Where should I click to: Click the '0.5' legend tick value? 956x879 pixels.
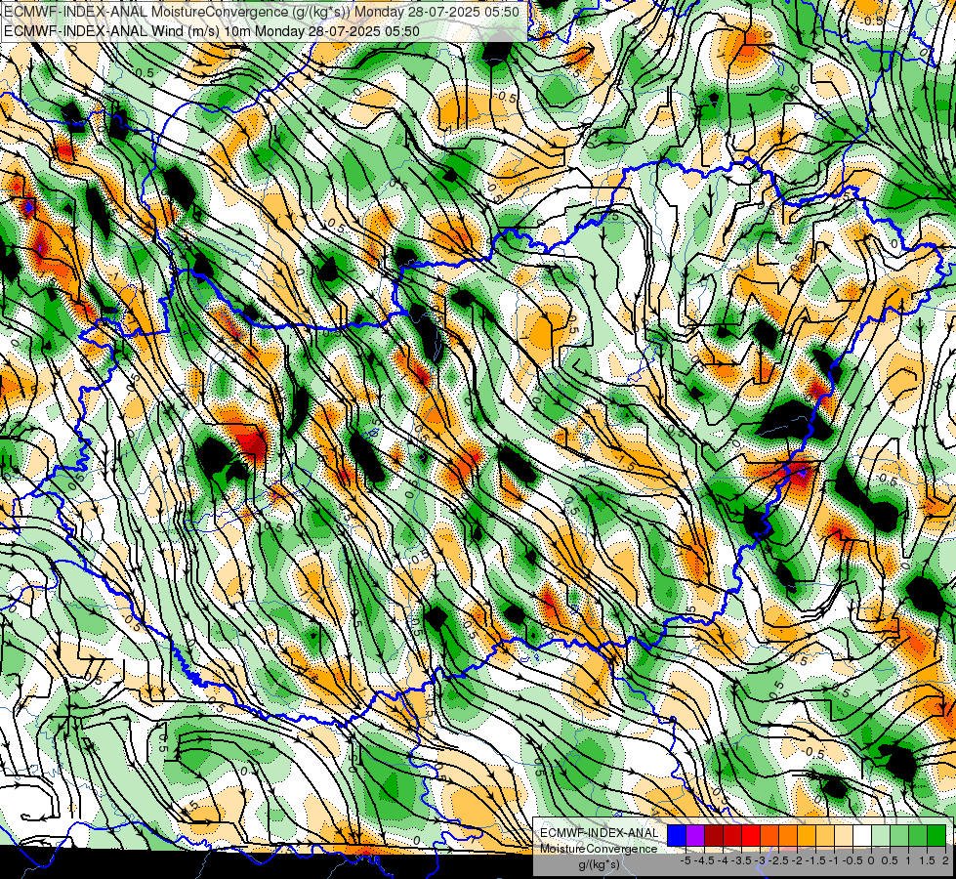pyautogui.click(x=890, y=860)
